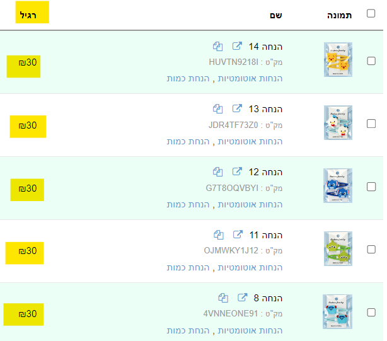Image resolution: width=387 pixels, height=341 pixels.
Task: Sort by the שם column header
Action: pos(275,14)
